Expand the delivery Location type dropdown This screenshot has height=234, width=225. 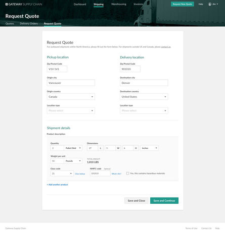point(144,110)
